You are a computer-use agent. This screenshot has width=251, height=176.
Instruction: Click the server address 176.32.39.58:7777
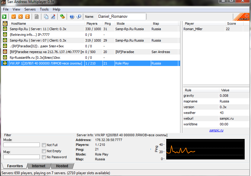[x=109, y=140]
